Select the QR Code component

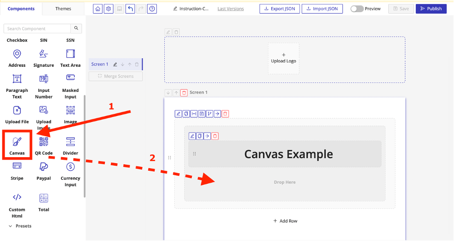click(44, 146)
